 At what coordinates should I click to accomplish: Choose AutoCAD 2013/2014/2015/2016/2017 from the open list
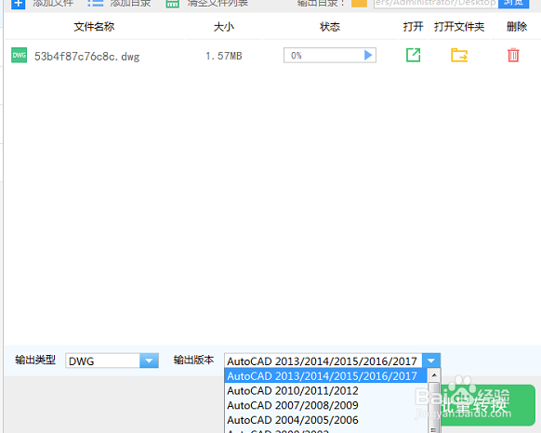click(x=326, y=375)
